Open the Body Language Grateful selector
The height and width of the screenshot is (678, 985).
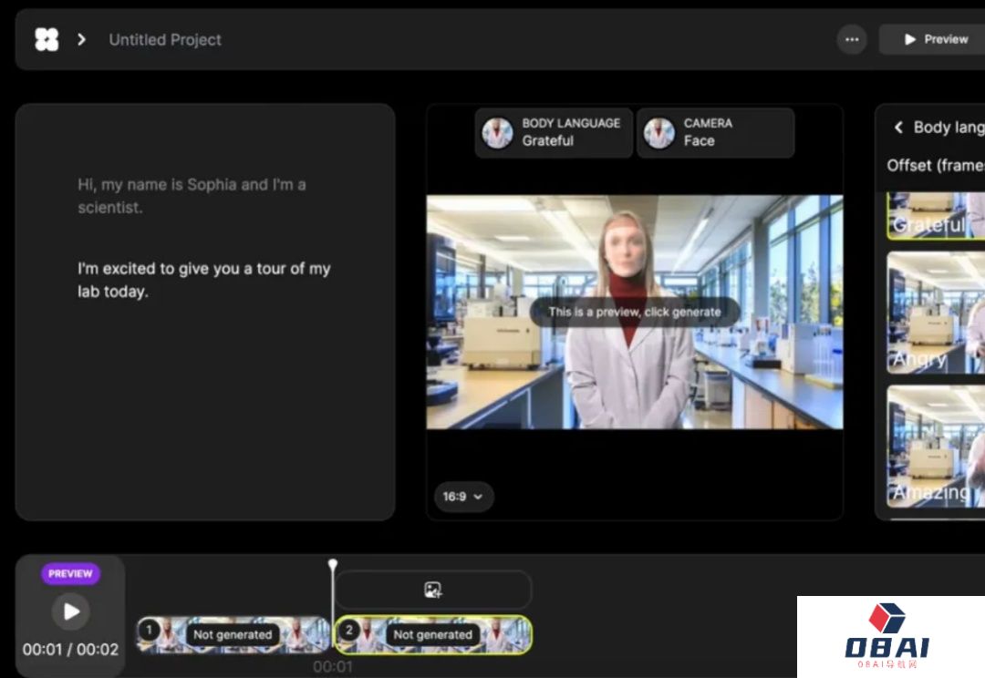click(554, 132)
